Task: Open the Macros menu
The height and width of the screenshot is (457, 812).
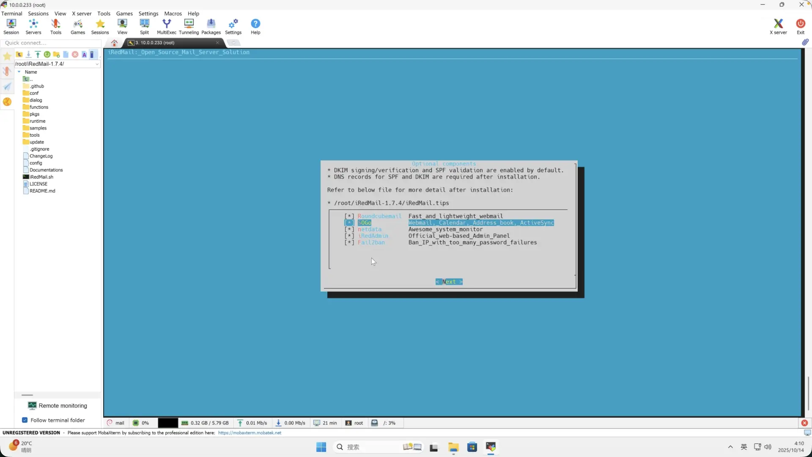Action: click(173, 14)
